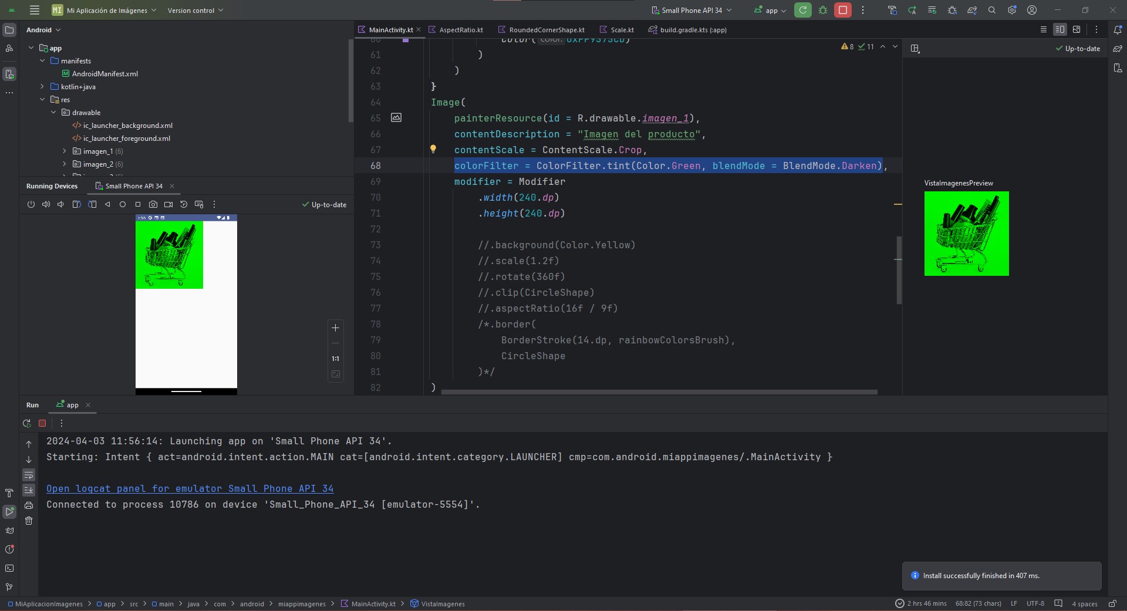Switch editor to Code-only view mode
Screen dimensions: 1127x611
point(1043,29)
